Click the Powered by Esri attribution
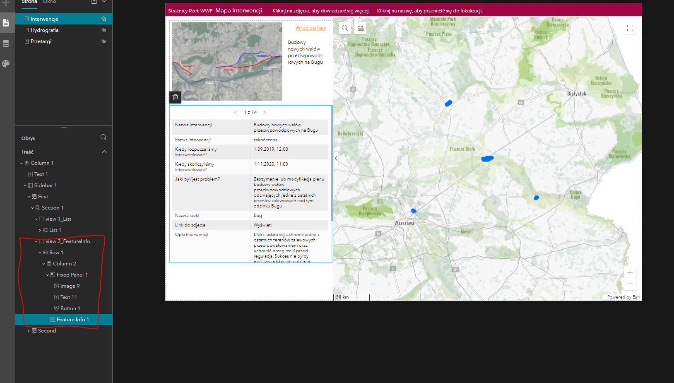The image size is (674, 383). tap(623, 297)
